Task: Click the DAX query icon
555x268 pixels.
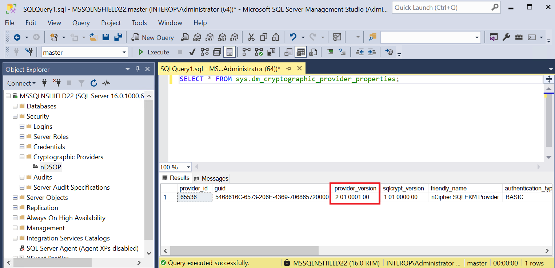Action: pos(234,37)
